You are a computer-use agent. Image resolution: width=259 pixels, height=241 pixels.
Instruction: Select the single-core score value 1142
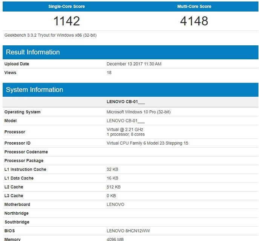pyautogui.click(x=67, y=21)
